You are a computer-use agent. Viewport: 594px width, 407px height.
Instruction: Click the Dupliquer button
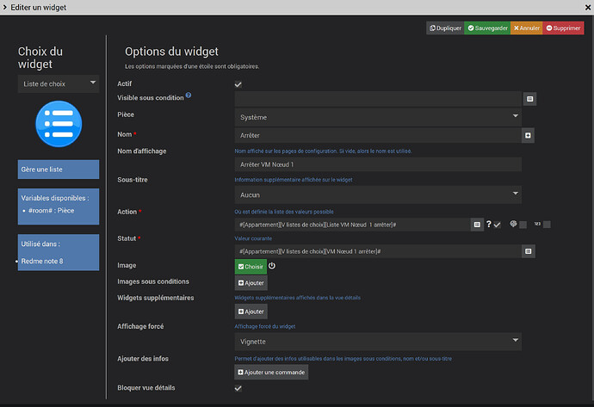coord(445,28)
